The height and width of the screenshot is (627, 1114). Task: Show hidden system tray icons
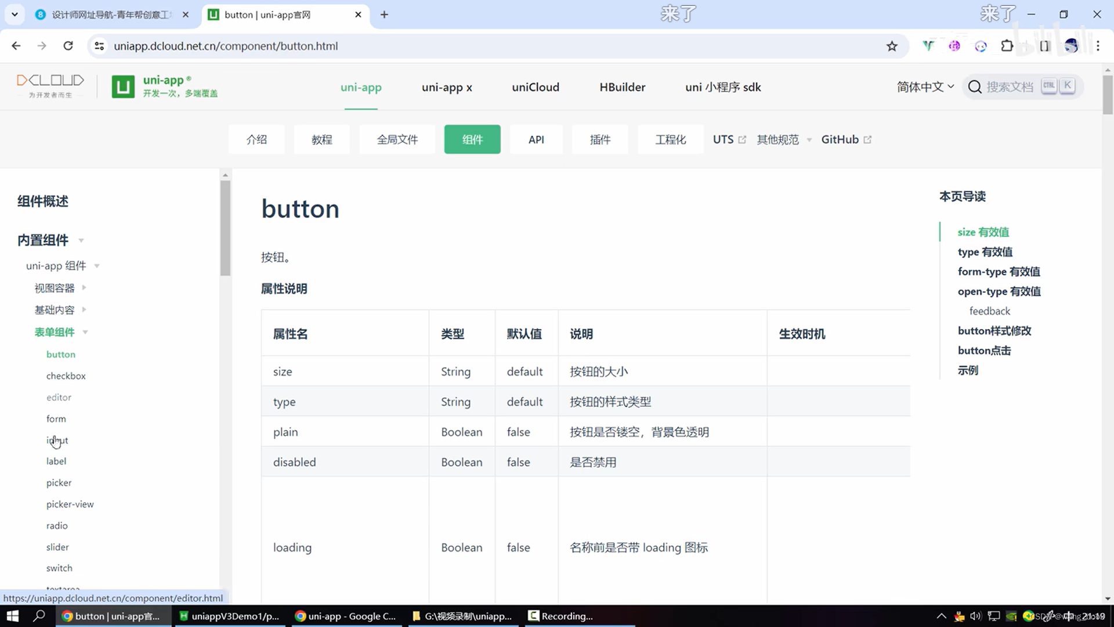pyautogui.click(x=941, y=616)
